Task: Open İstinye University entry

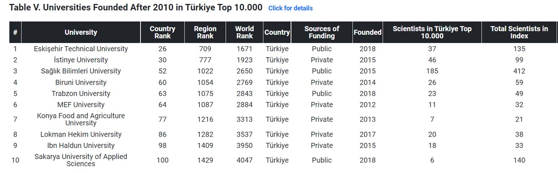Action: (81, 60)
